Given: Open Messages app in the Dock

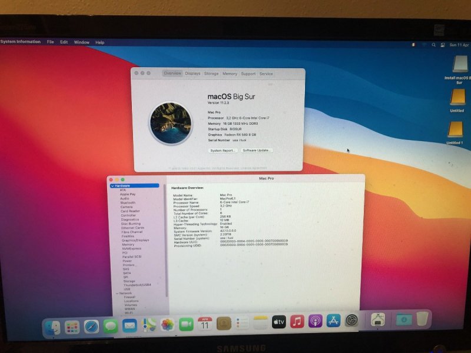Looking at the screenshot, I should coord(111,326).
